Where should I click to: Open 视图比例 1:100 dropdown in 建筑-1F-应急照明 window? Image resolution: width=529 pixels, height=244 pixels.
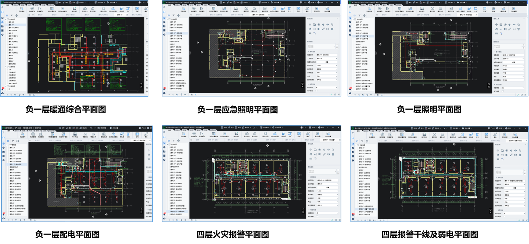[327, 66]
